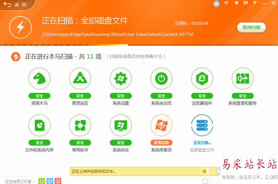Click the 安全 badge above 常用软件
Screen dimensions: 278x184
click(80, 142)
